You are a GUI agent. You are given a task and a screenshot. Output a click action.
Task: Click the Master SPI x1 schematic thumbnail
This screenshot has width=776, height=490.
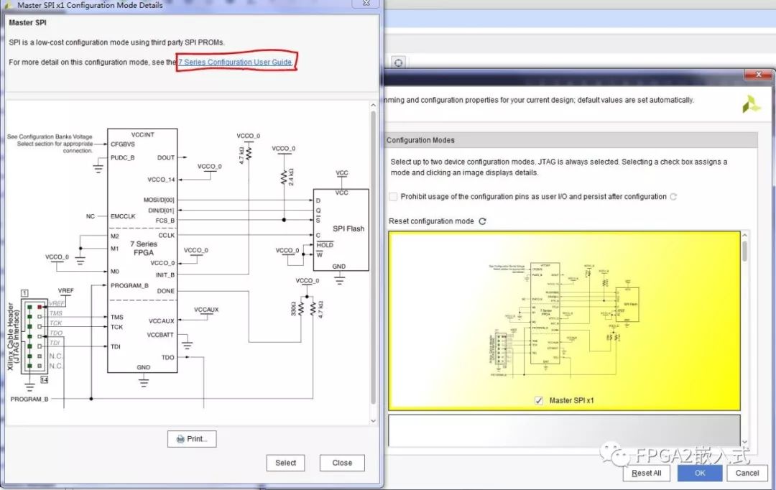564,319
